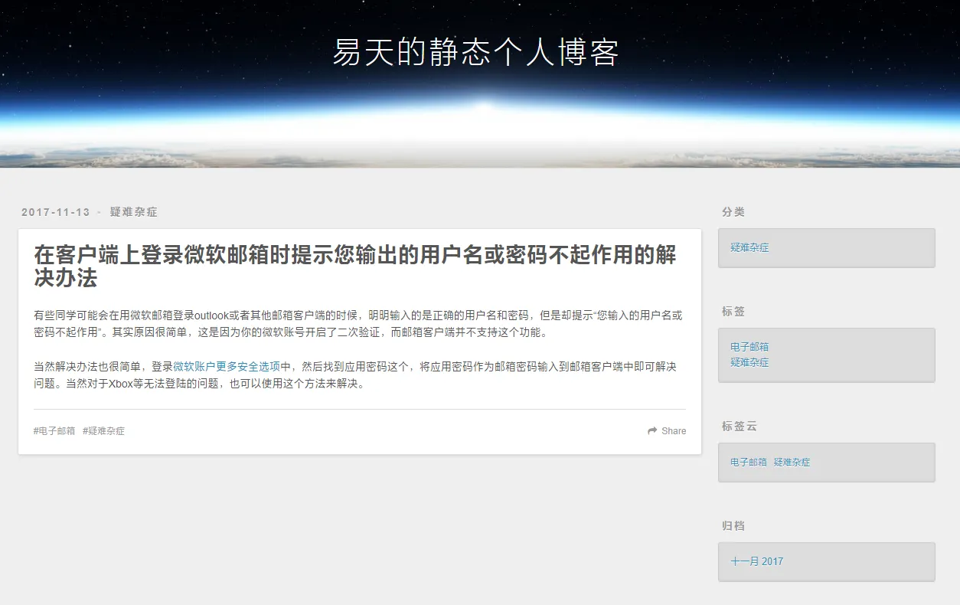
Task: Click the first paragraph starting 有些同学
Action: (358, 324)
